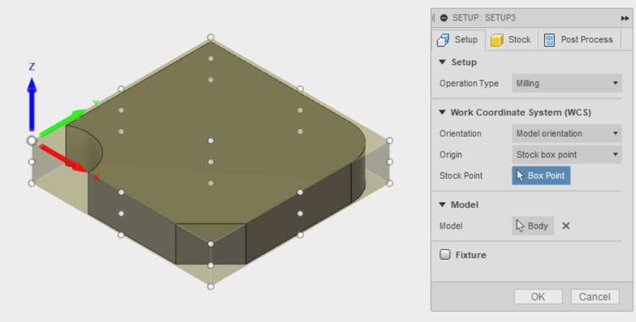Viewport: 636px width, 322px height.
Task: Enable the Fixture checkbox
Action: coord(445,255)
